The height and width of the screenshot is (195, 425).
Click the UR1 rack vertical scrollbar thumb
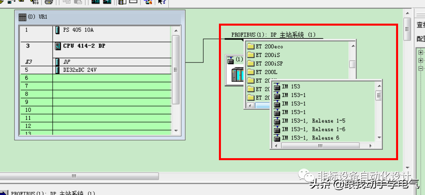click(x=176, y=69)
